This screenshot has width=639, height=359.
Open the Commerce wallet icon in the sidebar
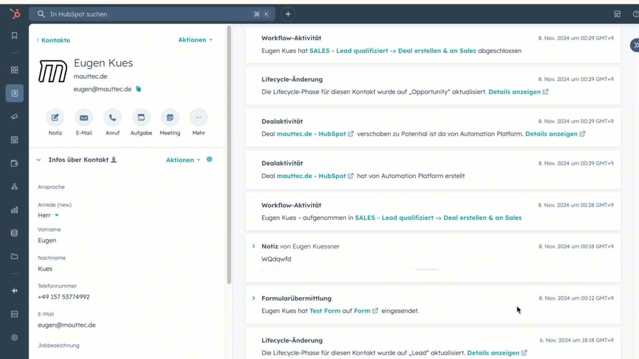click(14, 163)
